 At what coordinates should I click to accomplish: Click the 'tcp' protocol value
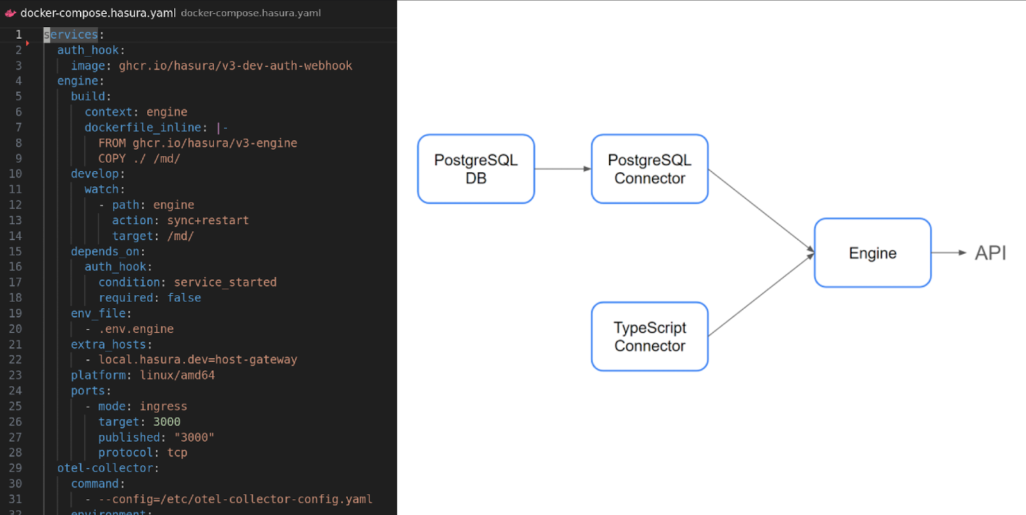coord(177,453)
